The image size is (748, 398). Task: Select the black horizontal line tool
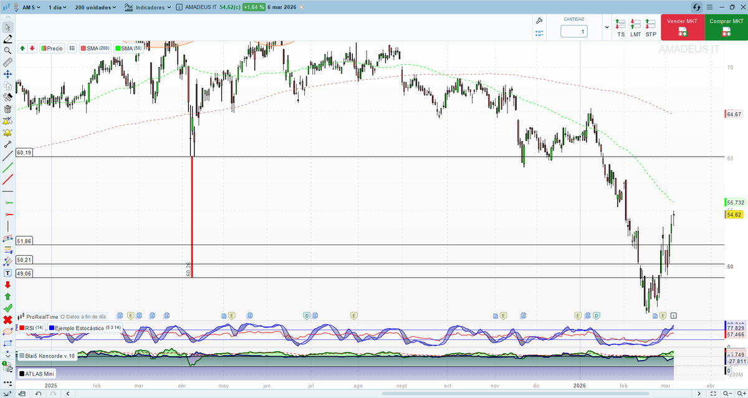click(x=7, y=191)
